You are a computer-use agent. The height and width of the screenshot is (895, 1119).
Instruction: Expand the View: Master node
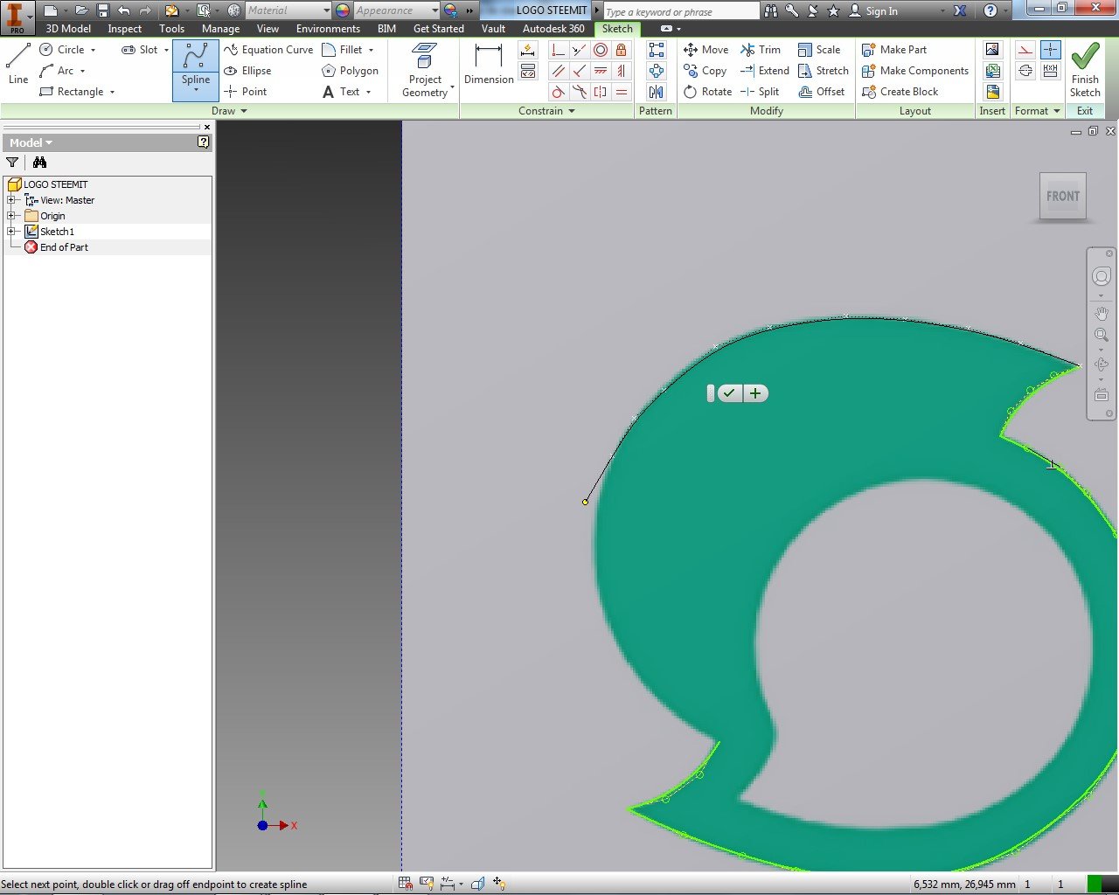pyautogui.click(x=12, y=200)
